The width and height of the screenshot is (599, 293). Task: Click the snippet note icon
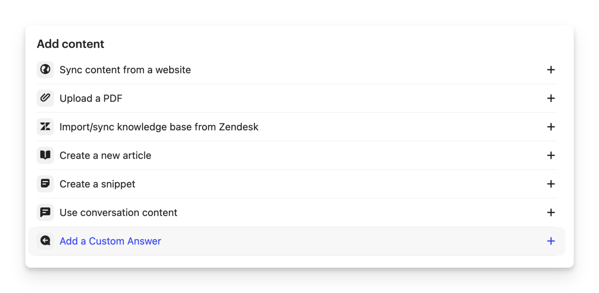click(45, 184)
